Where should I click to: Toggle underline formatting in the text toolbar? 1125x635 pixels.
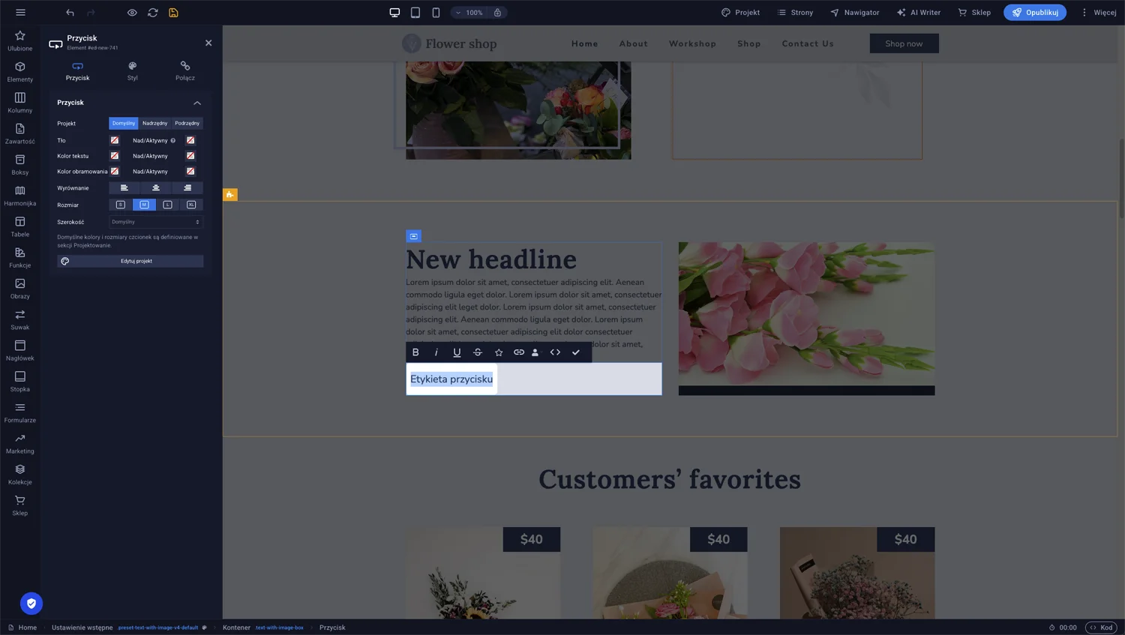457,352
